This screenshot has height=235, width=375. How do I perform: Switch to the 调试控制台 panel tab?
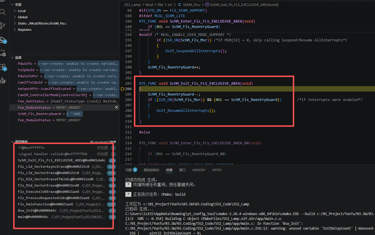point(151,170)
